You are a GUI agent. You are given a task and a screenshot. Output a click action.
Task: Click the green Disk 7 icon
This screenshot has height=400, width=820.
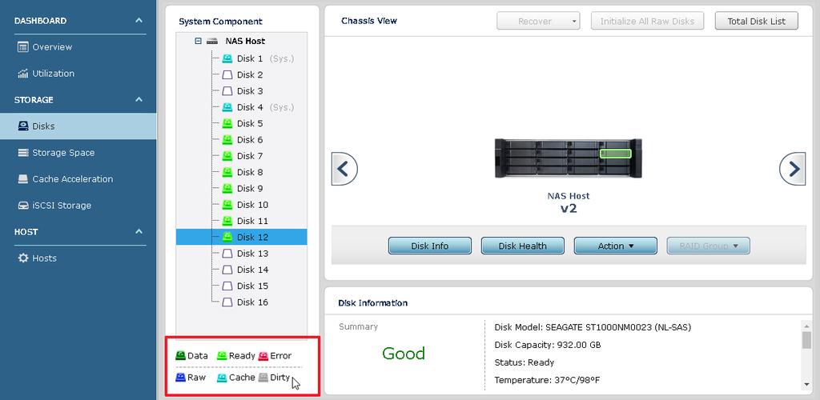pyautogui.click(x=227, y=156)
